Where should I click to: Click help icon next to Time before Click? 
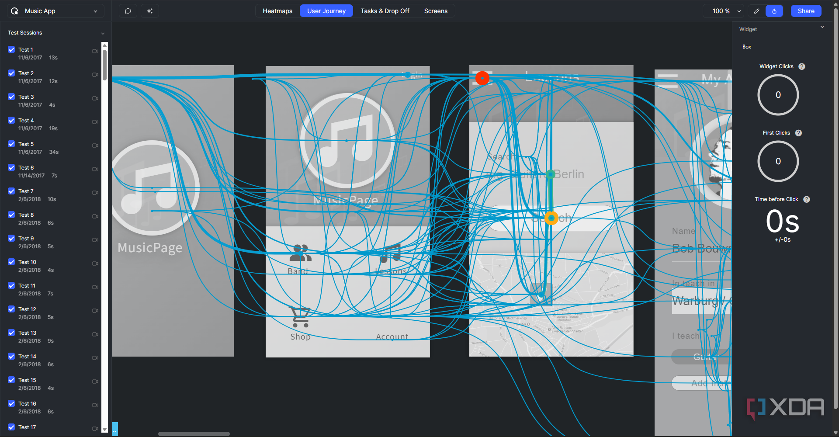pyautogui.click(x=807, y=199)
